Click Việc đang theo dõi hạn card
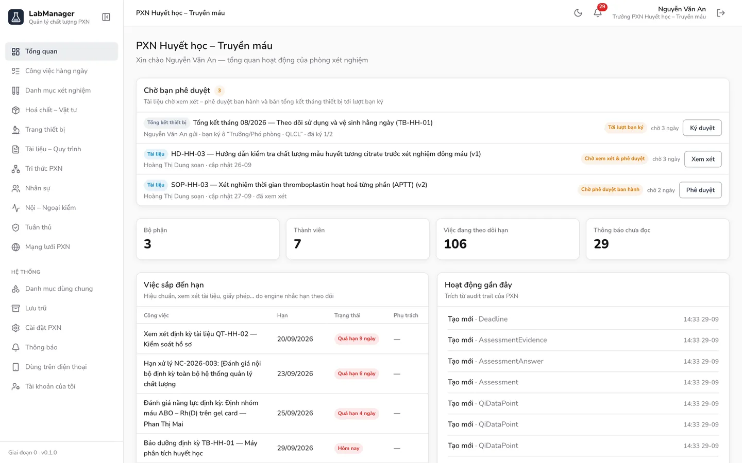The width and height of the screenshot is (742, 463). 508,239
